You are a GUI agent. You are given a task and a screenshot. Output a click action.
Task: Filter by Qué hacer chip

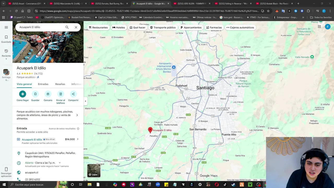138,27
